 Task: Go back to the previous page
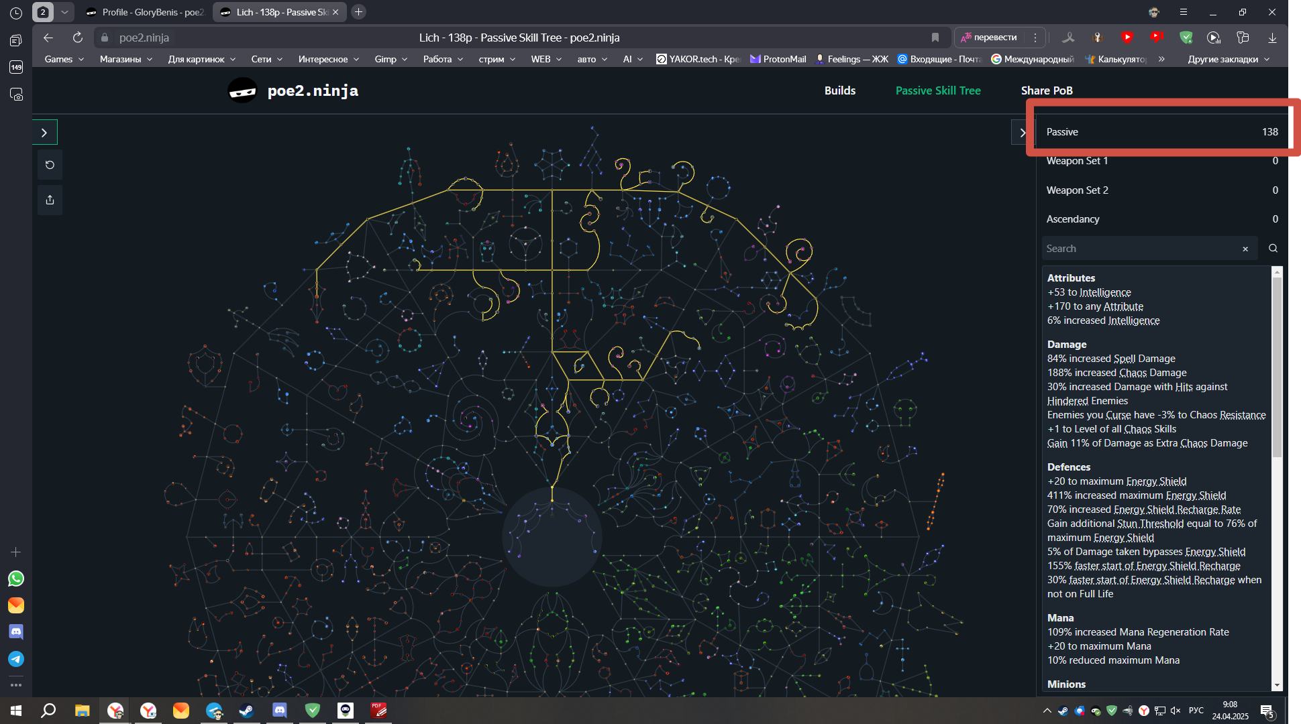coord(48,38)
